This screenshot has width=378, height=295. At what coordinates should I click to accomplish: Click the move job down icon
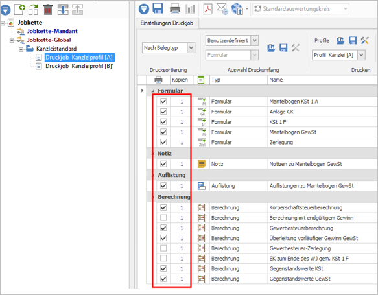tap(63, 9)
